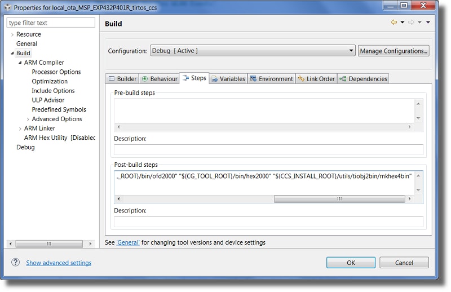
Task: Click the forward navigation arrow icon
Action: (412, 23)
